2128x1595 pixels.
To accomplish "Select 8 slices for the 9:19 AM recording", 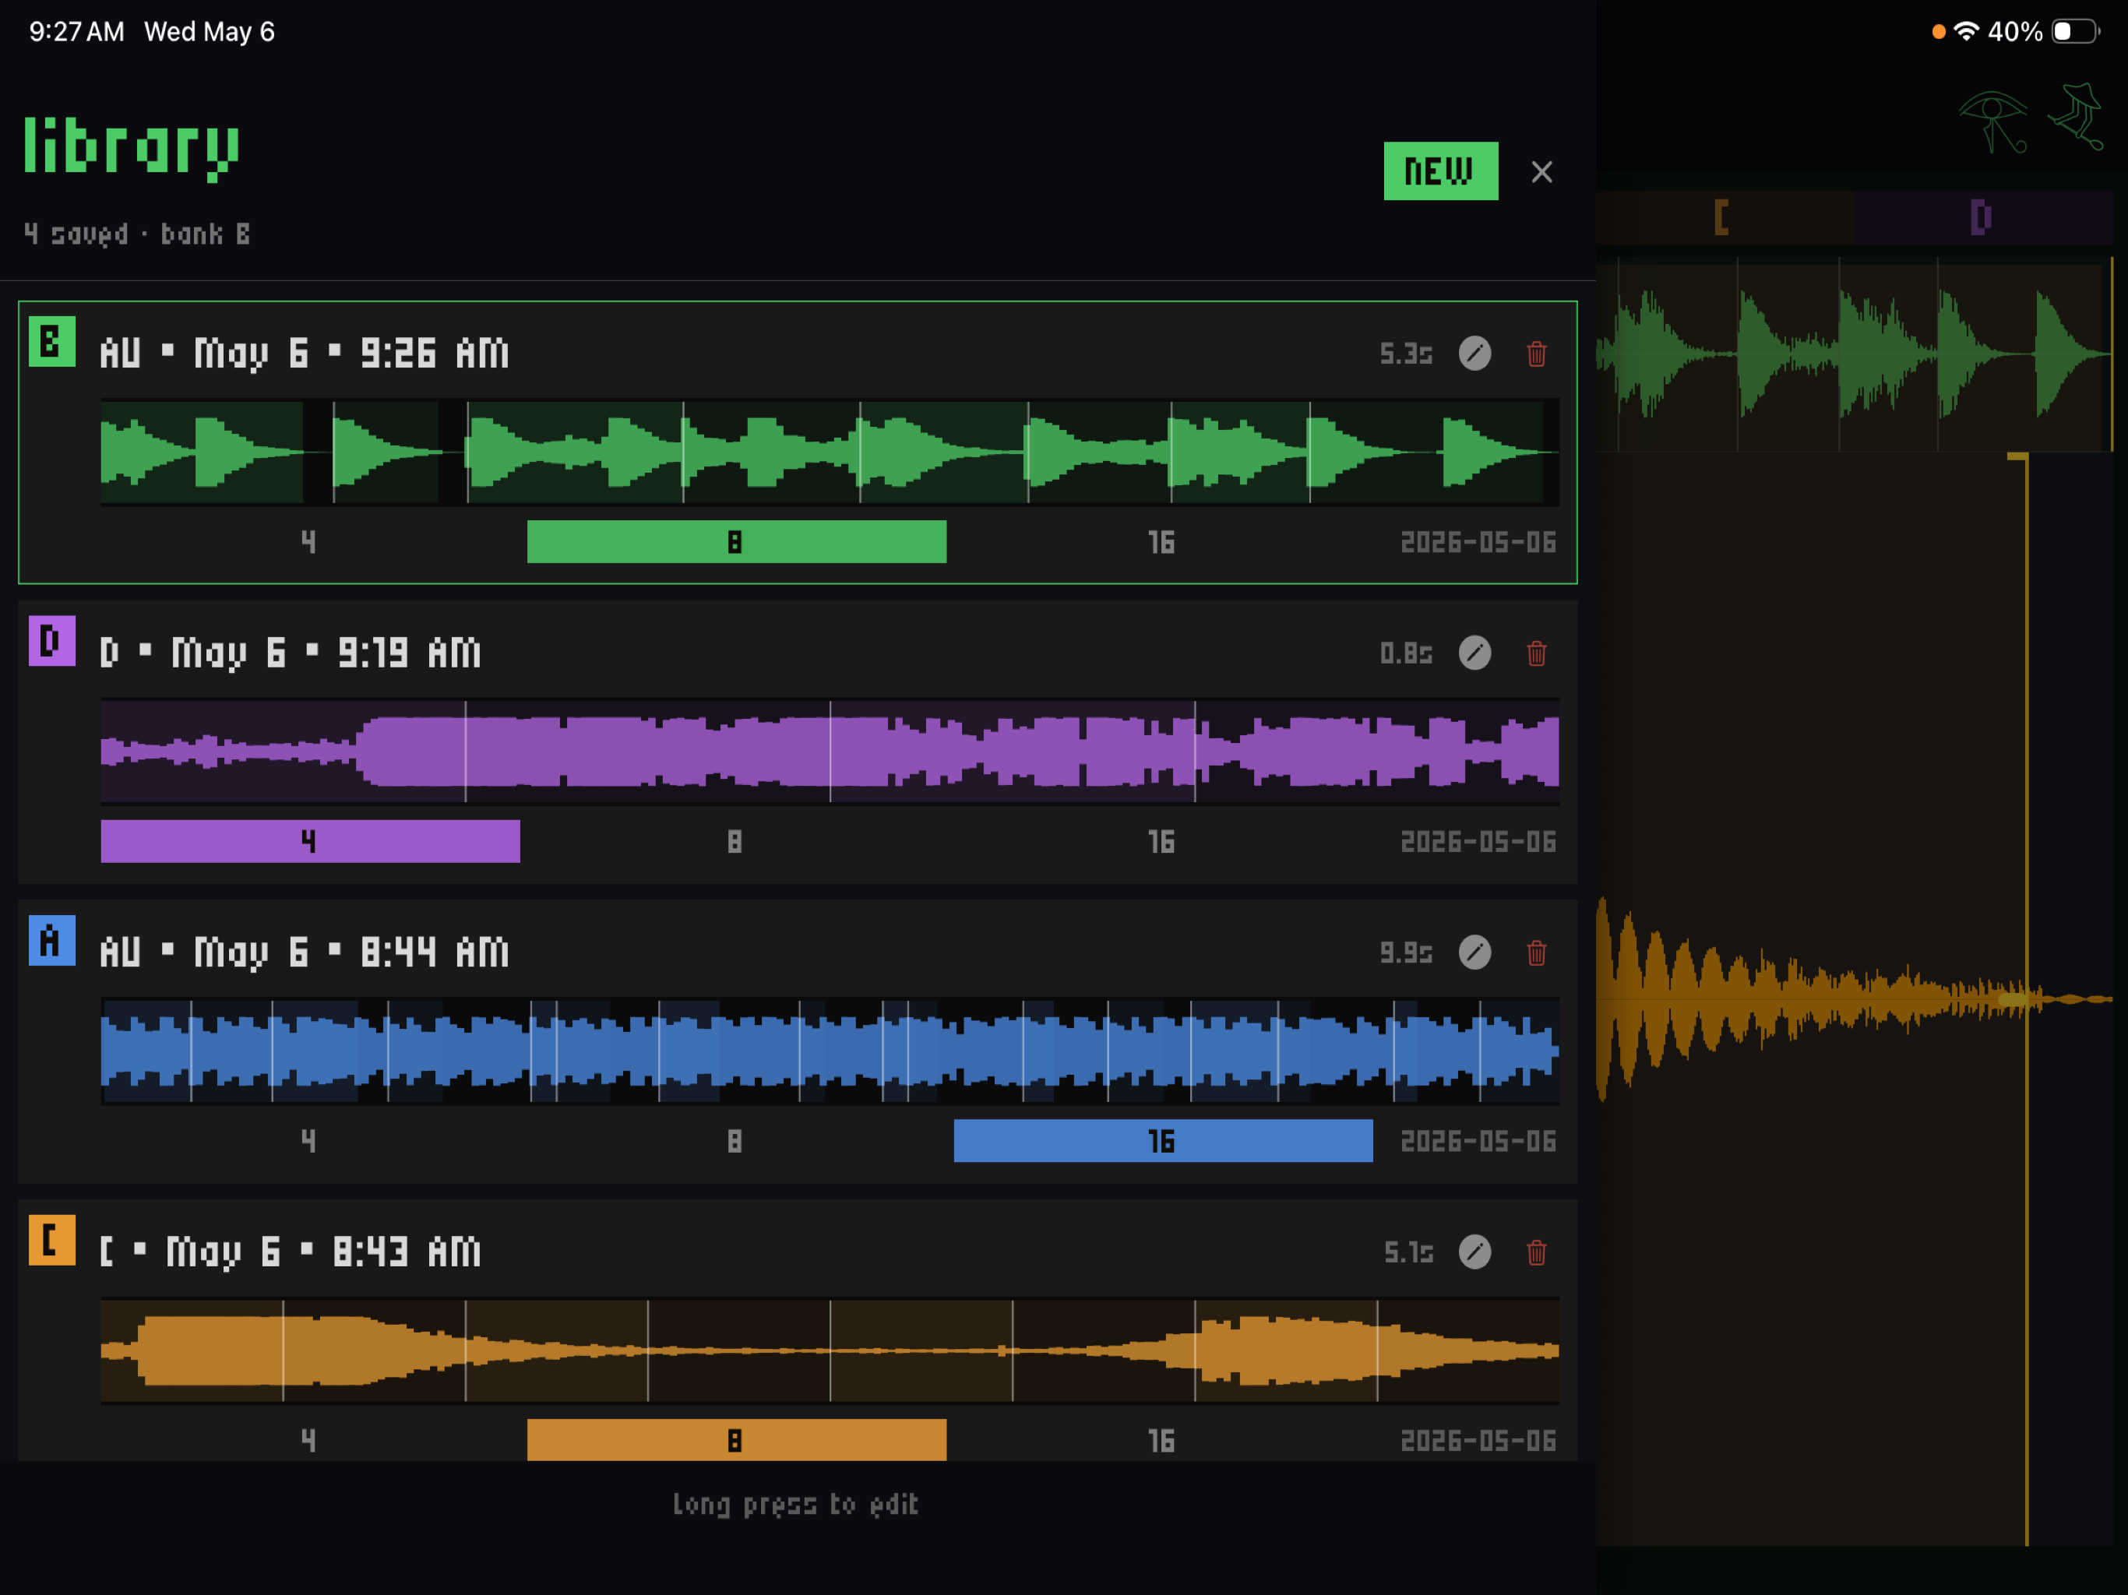I will click(x=736, y=841).
